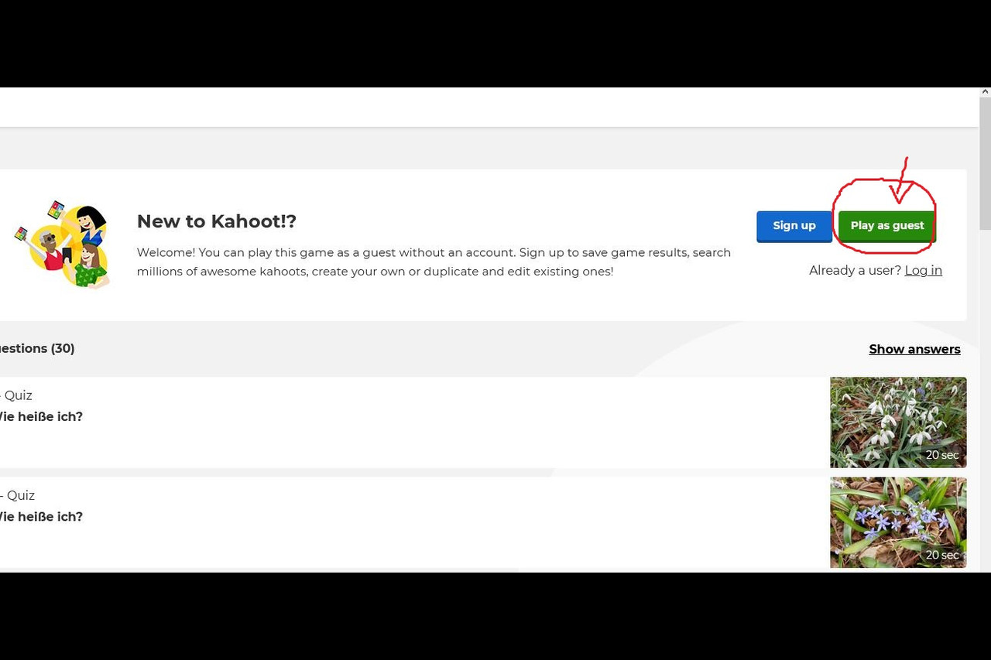Viewport: 991px width, 660px height.
Task: Select the second 'Wie heiße ich?' question title
Action: (40, 517)
